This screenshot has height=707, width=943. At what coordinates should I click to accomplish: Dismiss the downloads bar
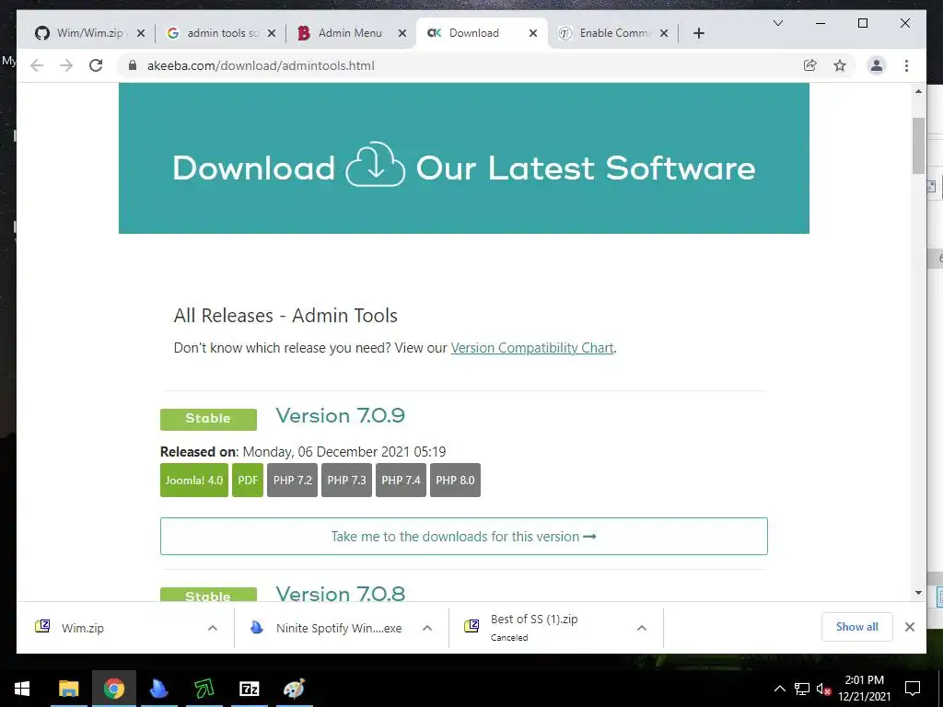910,627
